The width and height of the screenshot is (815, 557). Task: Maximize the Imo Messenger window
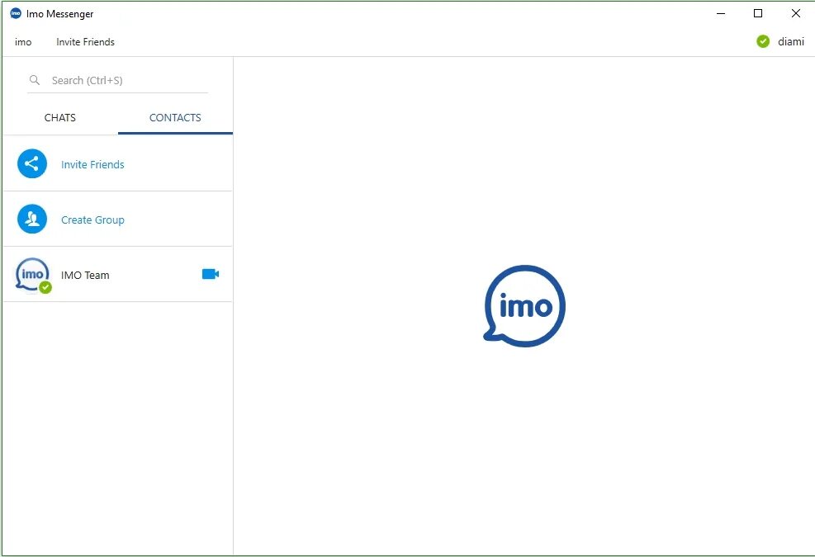pos(758,13)
